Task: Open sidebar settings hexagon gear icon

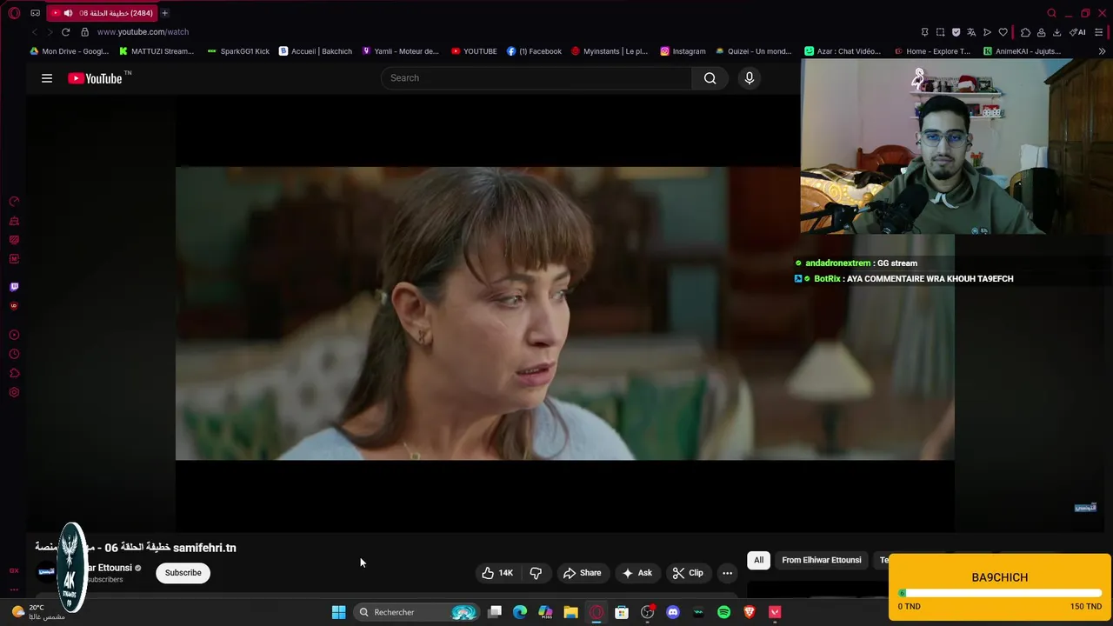Action: click(x=14, y=392)
